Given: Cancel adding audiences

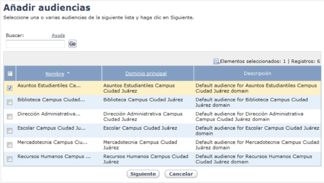Looking at the screenshot, I should 181,174.
